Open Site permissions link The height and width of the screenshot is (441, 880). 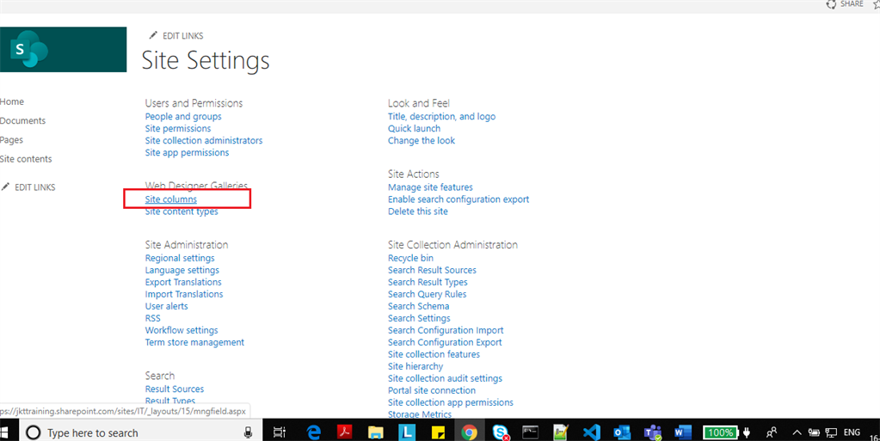click(178, 128)
